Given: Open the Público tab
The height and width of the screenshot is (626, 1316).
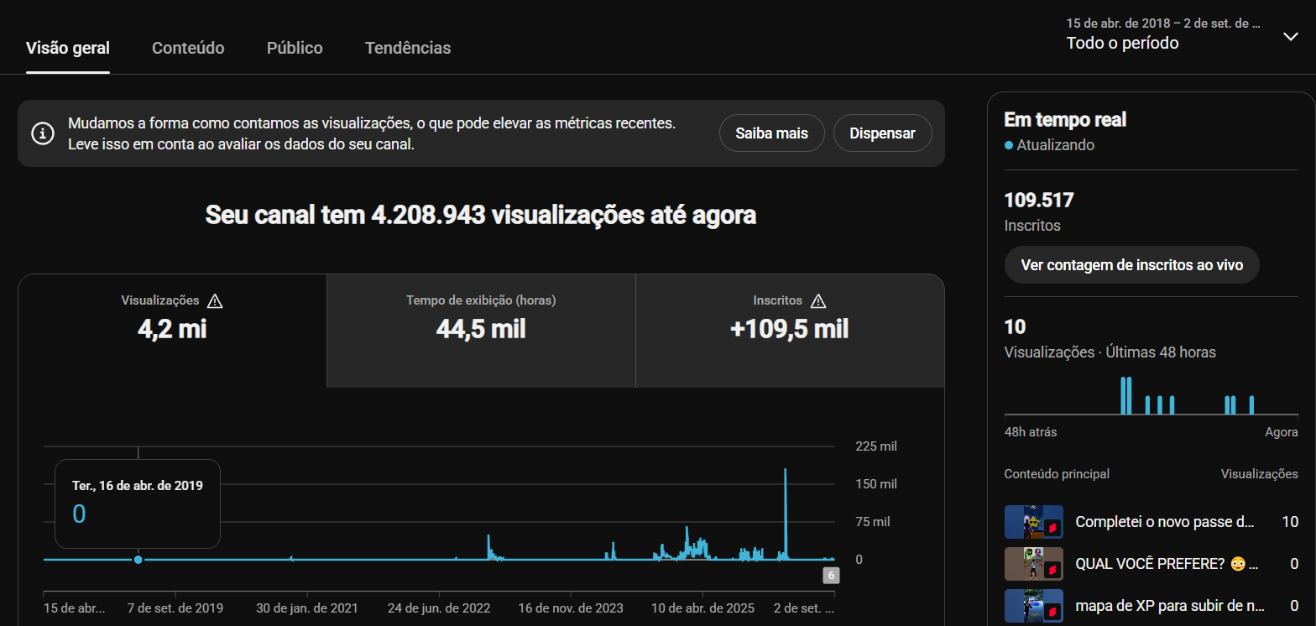Looking at the screenshot, I should 295,48.
